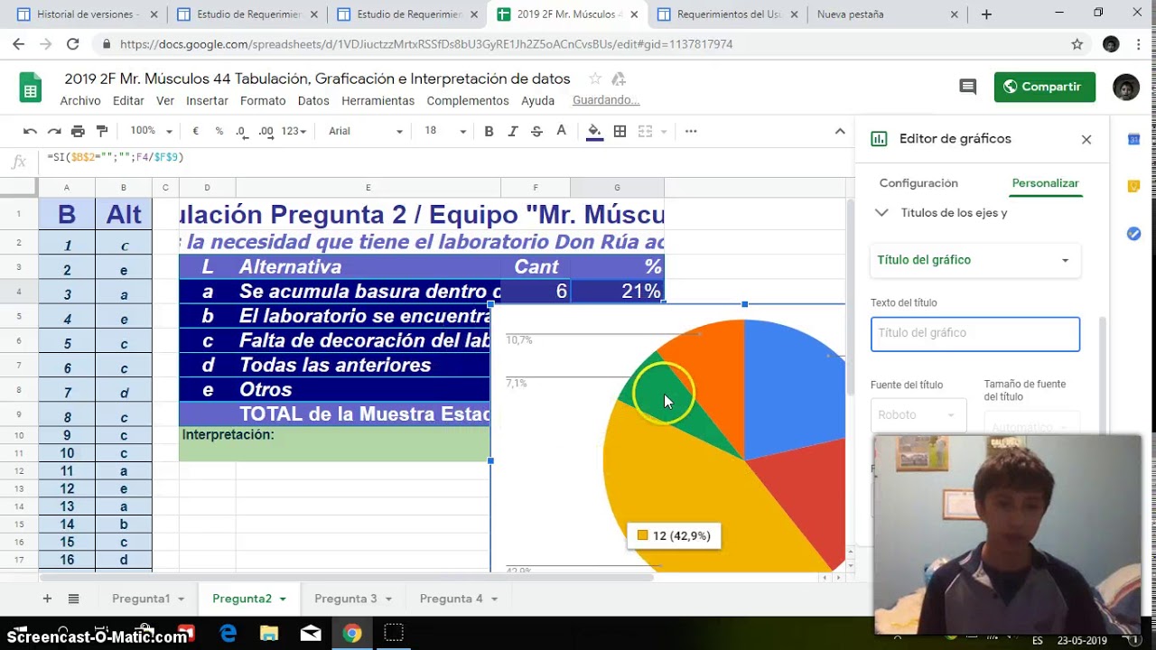Screen dimensions: 1156x650
Task: Open Google Calendar side panel icon
Action: point(1133,139)
